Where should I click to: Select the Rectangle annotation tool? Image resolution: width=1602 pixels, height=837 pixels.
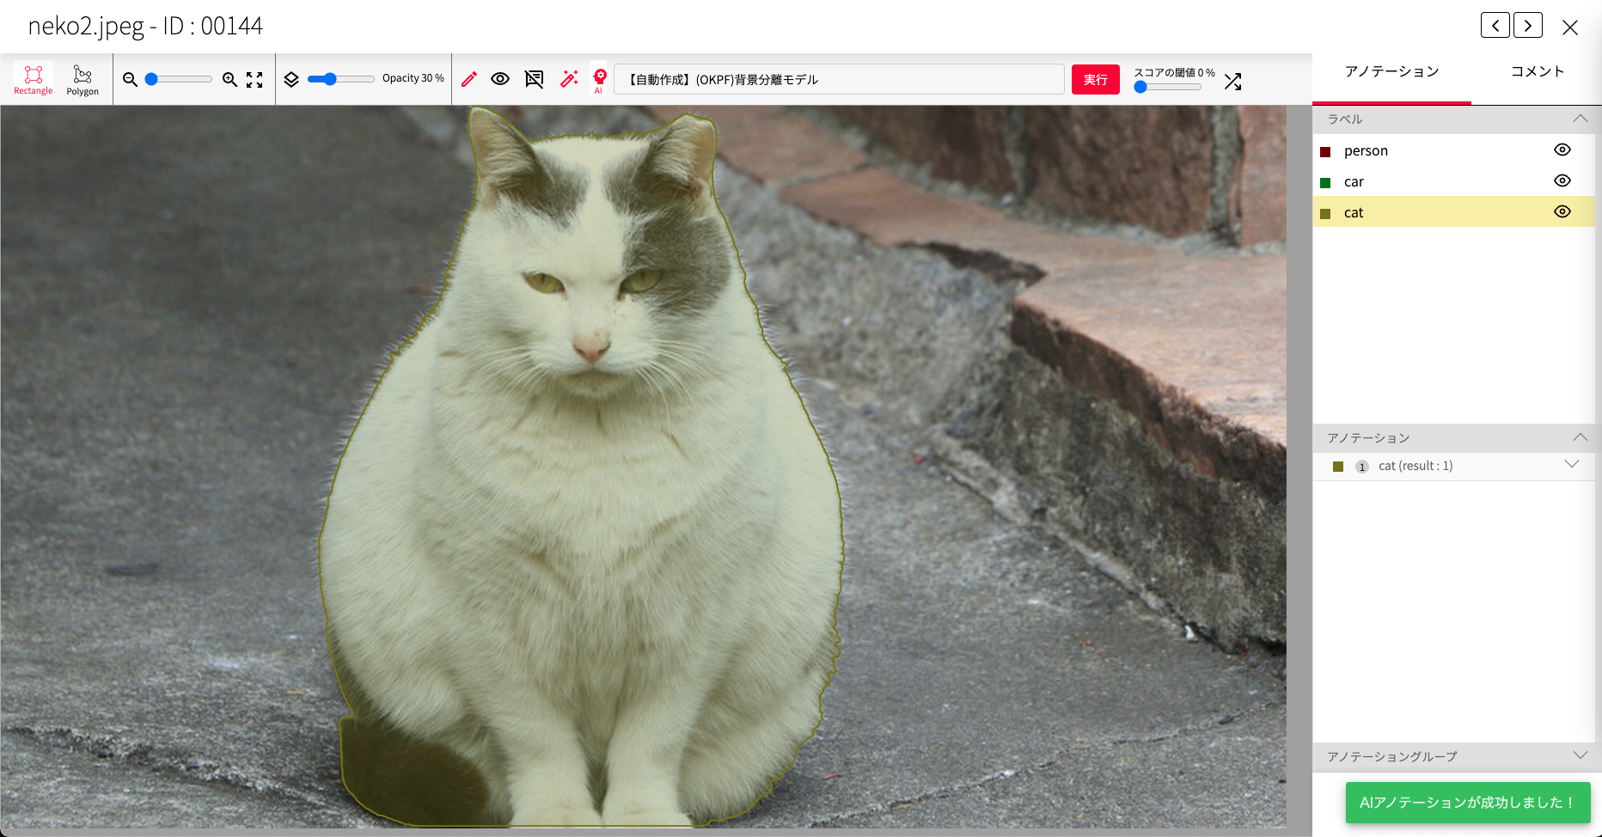(x=34, y=79)
